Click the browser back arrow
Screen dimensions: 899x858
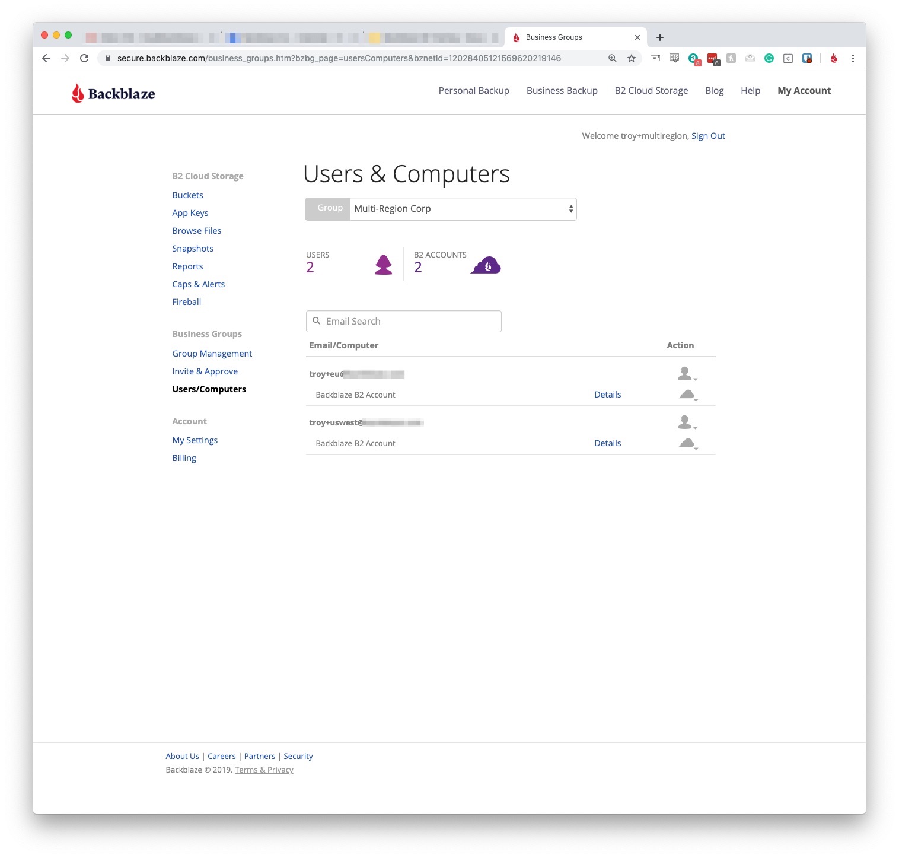[x=46, y=58]
